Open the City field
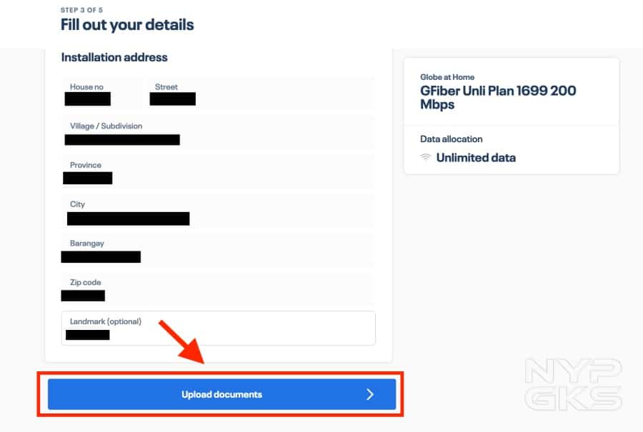643x432 pixels. point(218,211)
